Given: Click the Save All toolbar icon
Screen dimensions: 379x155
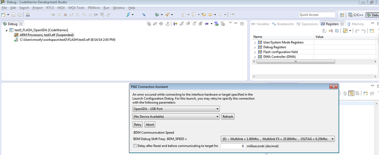Looking at the screenshot, I should click(x=19, y=15).
